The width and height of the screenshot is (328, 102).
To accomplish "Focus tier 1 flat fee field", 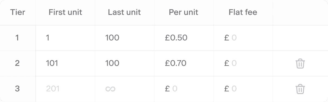I will point(243,38).
